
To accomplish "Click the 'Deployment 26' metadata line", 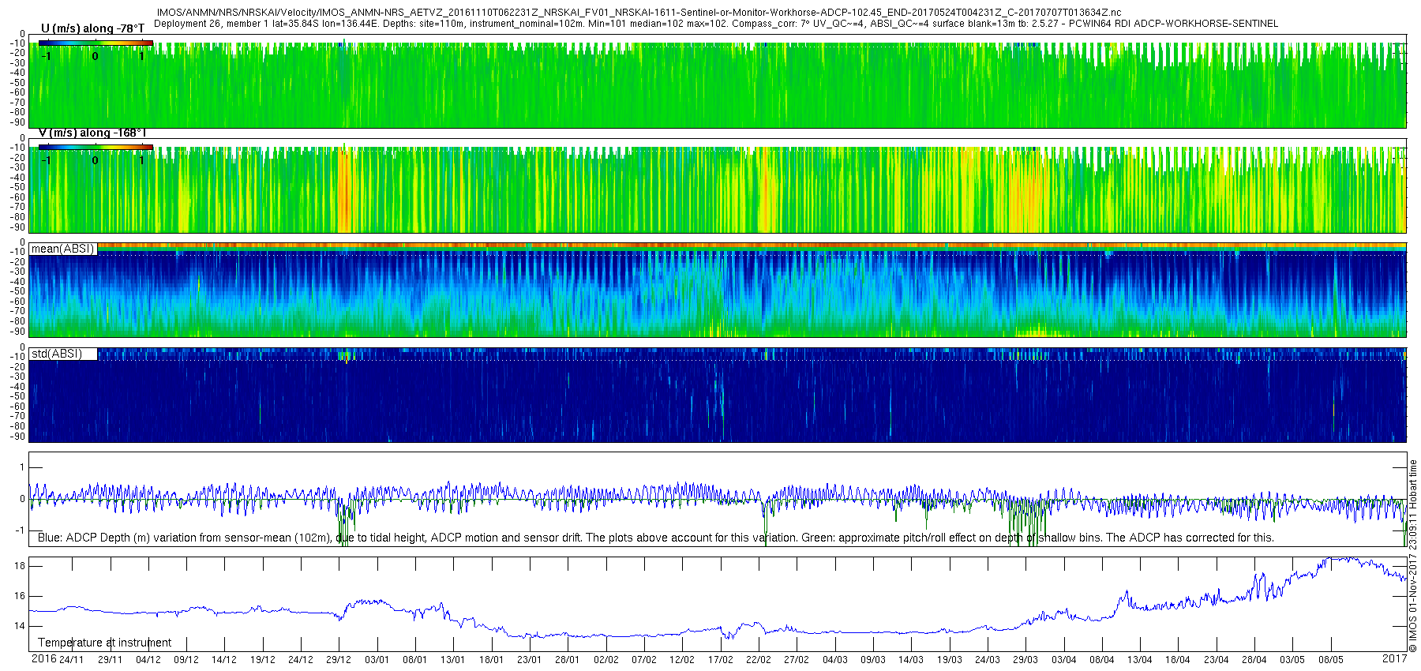I will [x=715, y=24].
